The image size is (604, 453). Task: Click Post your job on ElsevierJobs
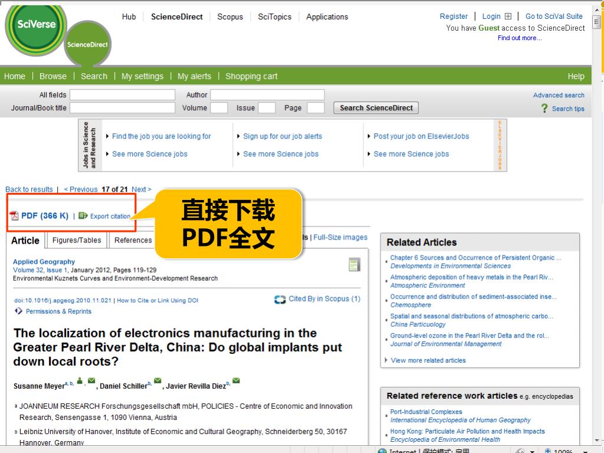421,136
